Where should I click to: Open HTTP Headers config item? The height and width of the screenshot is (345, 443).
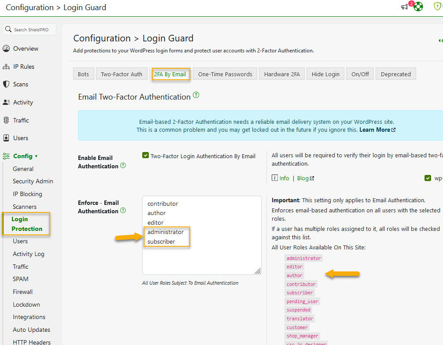[x=32, y=342]
